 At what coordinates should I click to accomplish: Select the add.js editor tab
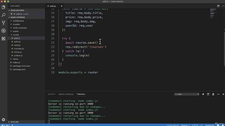pyautogui.click(x=53, y=6)
